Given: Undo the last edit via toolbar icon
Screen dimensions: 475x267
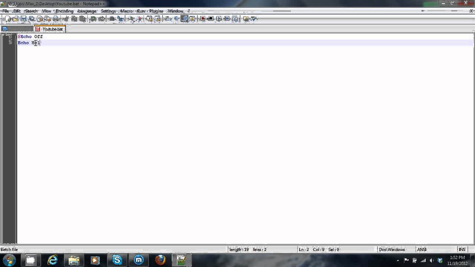Looking at the screenshot, I should click(93, 19).
